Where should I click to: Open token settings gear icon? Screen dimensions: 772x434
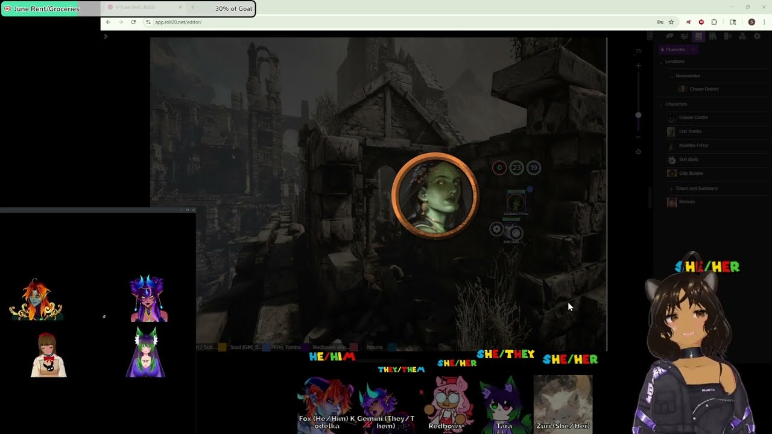(496, 229)
